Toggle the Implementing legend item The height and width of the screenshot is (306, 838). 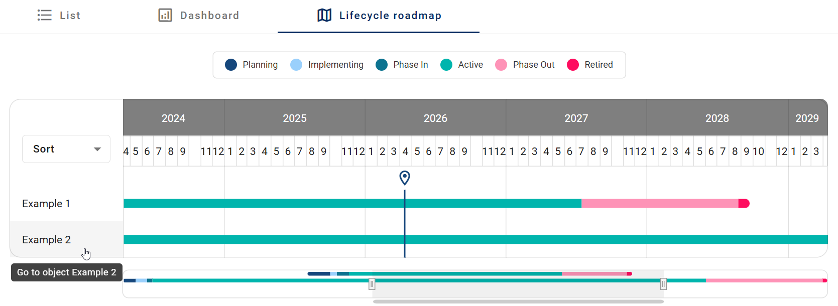[x=327, y=65]
